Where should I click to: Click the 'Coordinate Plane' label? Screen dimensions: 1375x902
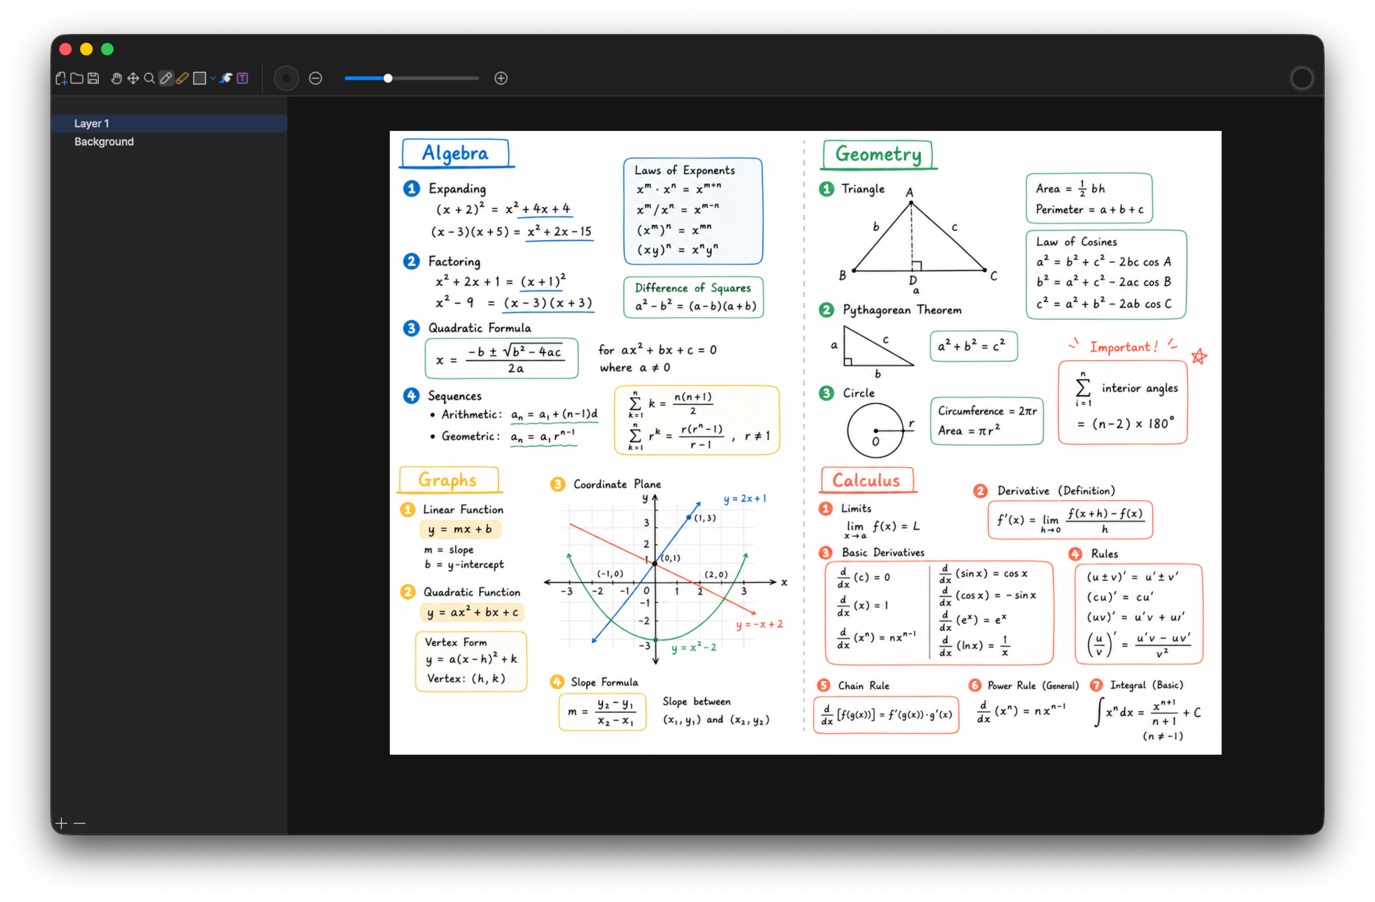pos(617,484)
